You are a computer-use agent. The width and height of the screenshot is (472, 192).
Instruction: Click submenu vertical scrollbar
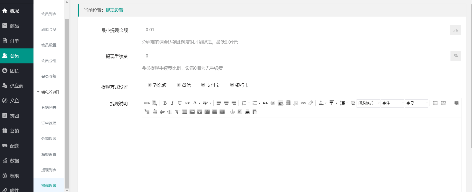point(67,104)
